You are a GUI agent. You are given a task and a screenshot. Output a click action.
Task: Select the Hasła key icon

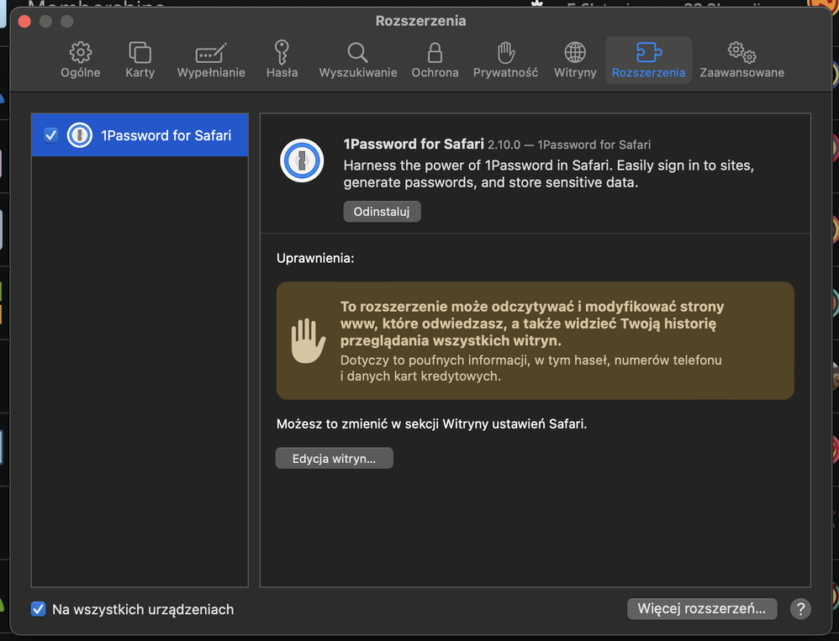click(282, 53)
